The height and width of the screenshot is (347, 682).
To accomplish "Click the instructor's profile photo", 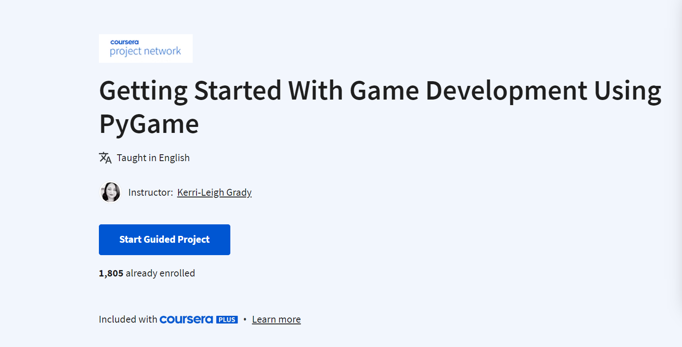I will point(110,192).
